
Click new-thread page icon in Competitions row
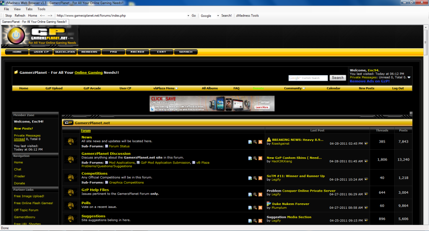pos(250,179)
